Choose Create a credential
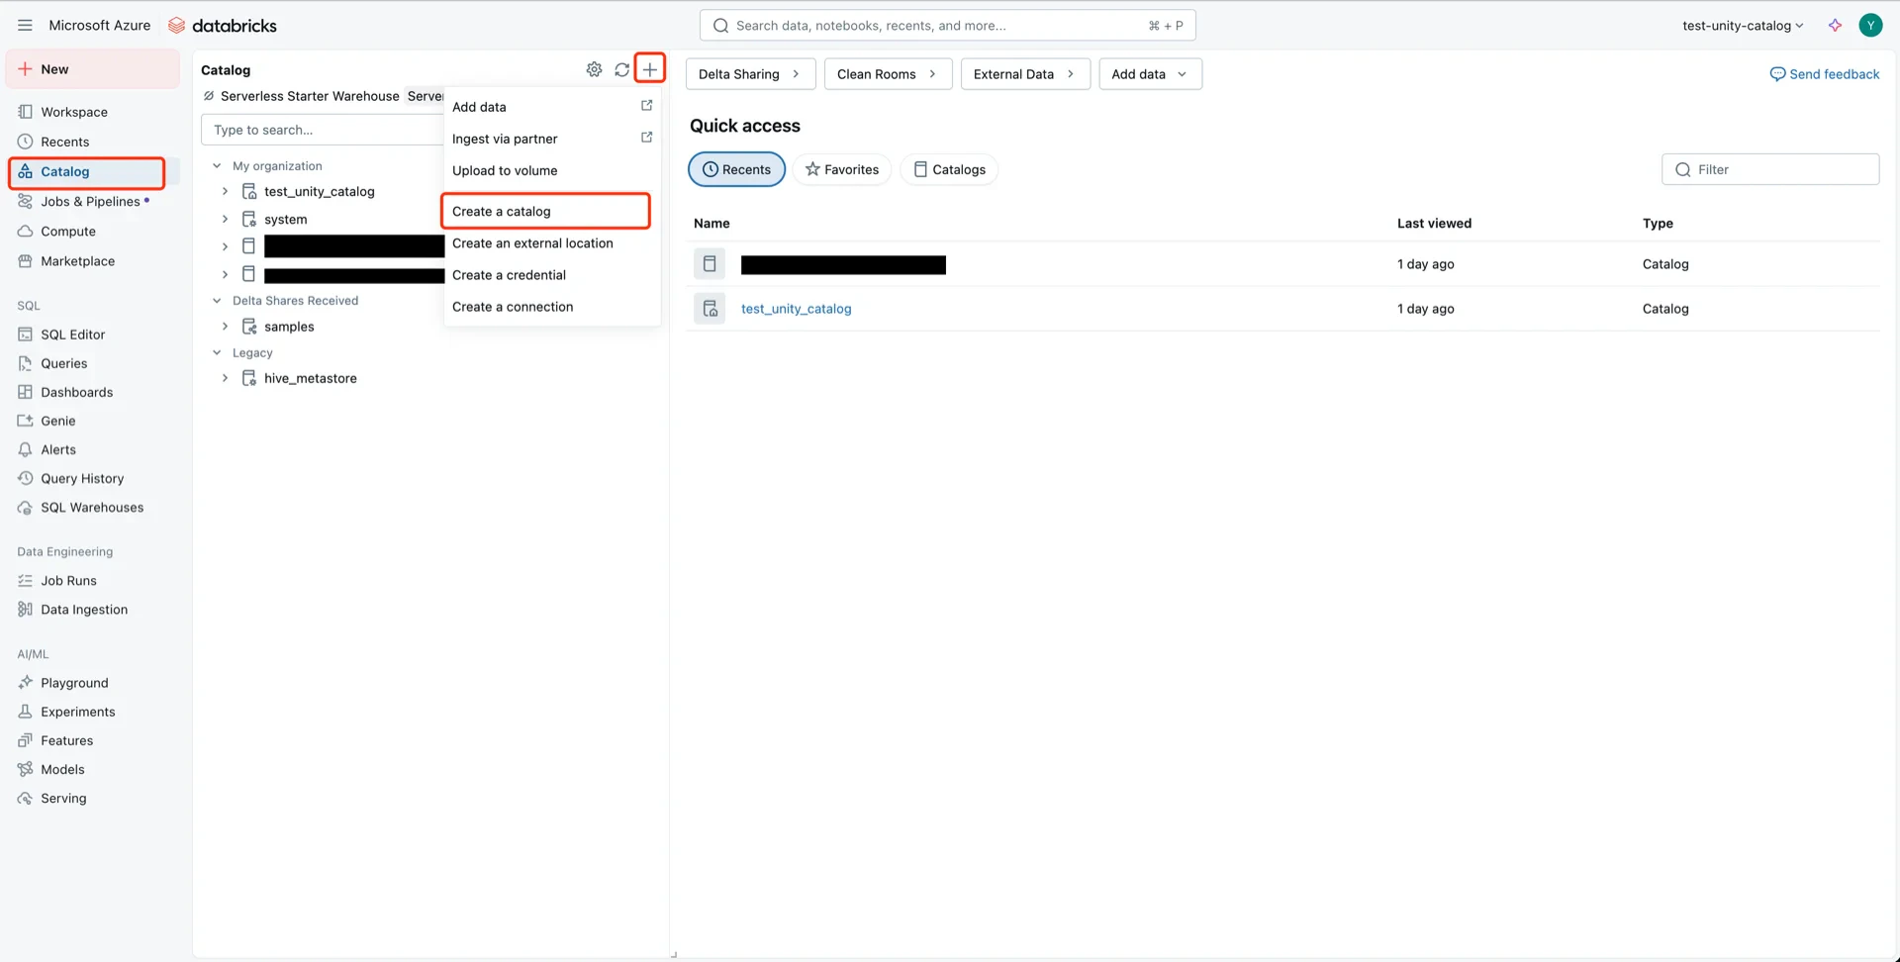The height and width of the screenshot is (962, 1900). tap(552, 274)
